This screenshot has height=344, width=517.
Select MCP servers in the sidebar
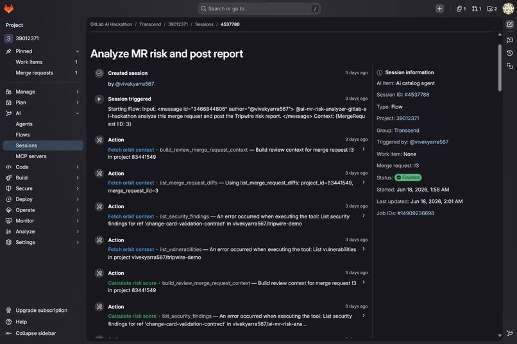pyautogui.click(x=31, y=156)
